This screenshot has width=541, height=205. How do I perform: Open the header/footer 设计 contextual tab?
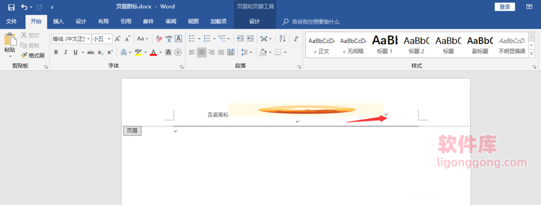[255, 22]
